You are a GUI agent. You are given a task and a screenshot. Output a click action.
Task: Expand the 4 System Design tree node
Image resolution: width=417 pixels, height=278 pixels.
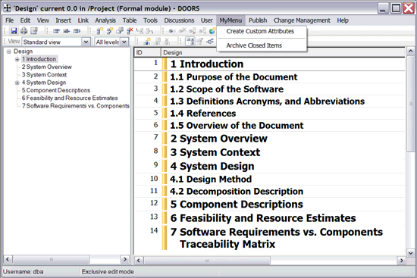tap(17, 83)
